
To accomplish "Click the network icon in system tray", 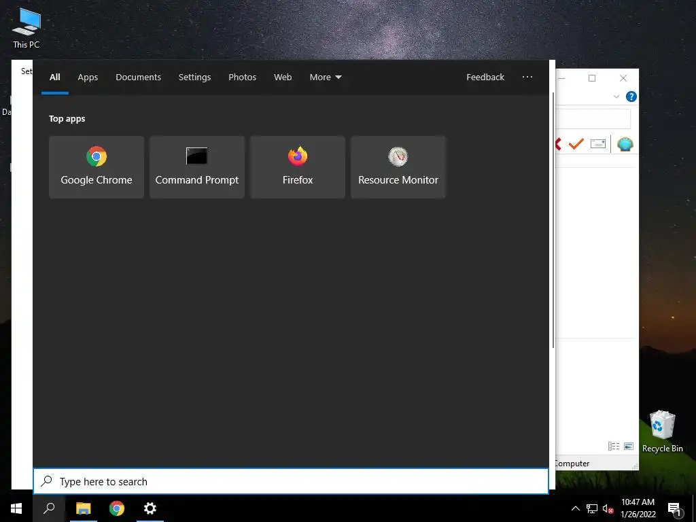I will [x=592, y=508].
